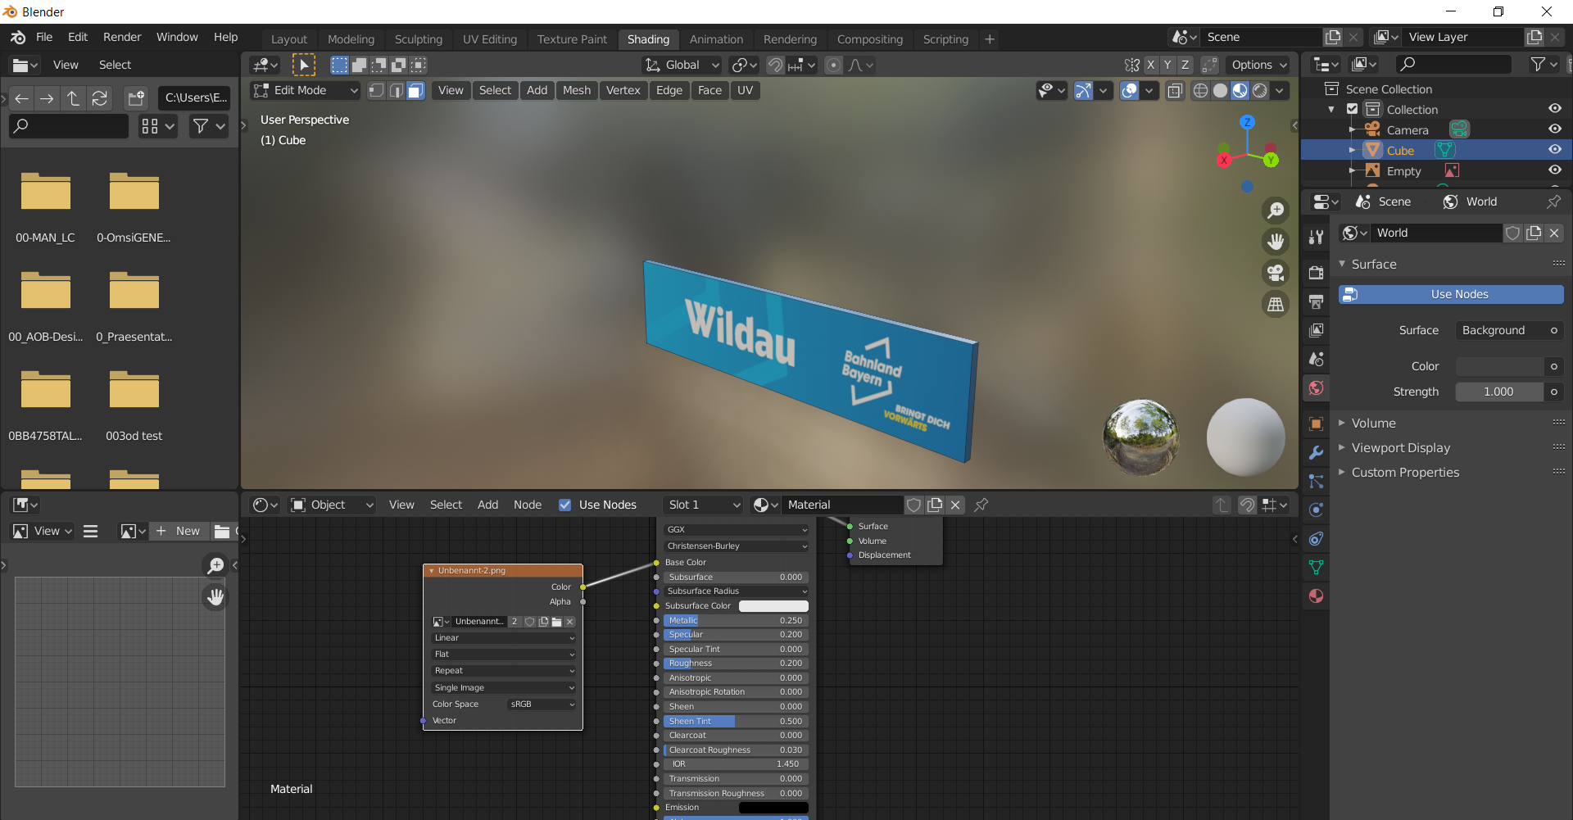Open the Render menu
The height and width of the screenshot is (820, 1573).
(122, 37)
